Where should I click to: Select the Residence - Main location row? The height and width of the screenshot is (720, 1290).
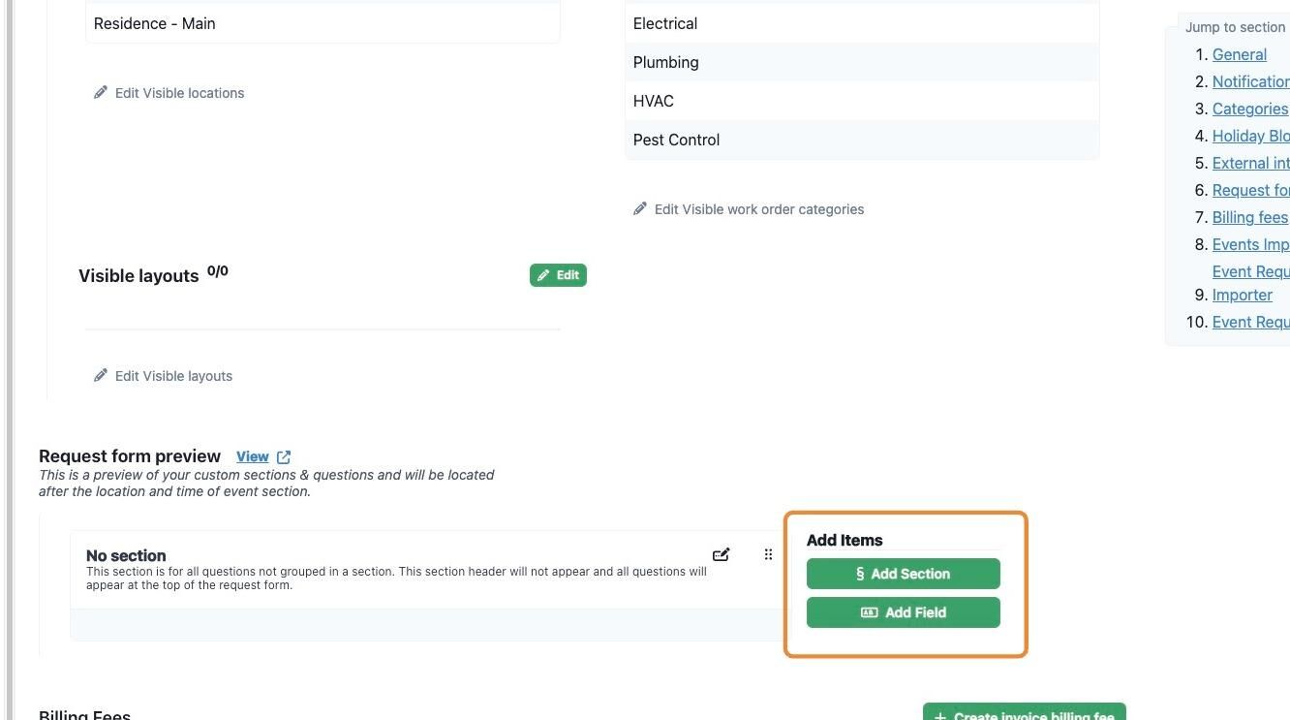click(322, 23)
